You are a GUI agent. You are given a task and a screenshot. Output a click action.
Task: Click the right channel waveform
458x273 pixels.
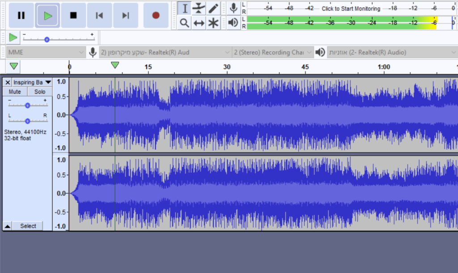[263, 193]
